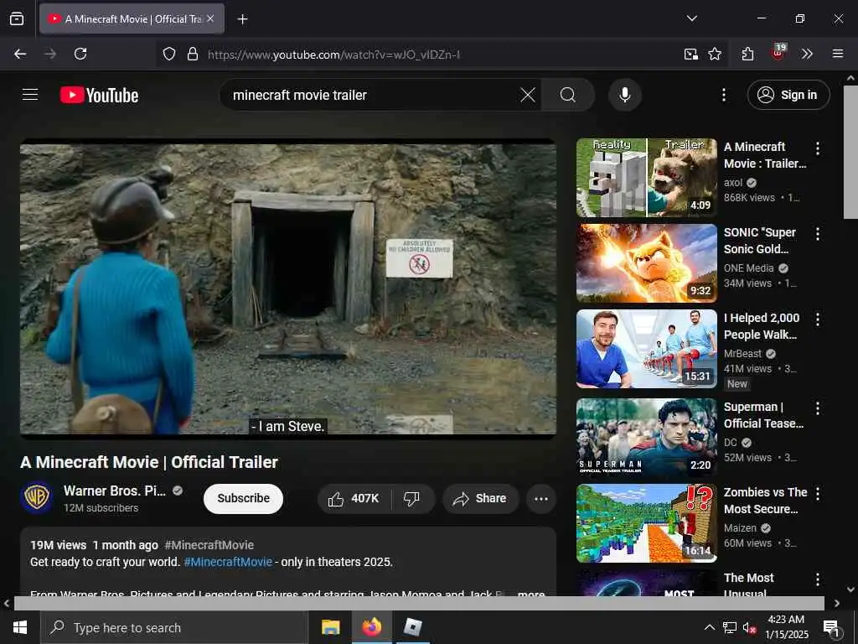Viewport: 858px width, 644px height.
Task: Reload the page with refresh icon
Action: 80,54
